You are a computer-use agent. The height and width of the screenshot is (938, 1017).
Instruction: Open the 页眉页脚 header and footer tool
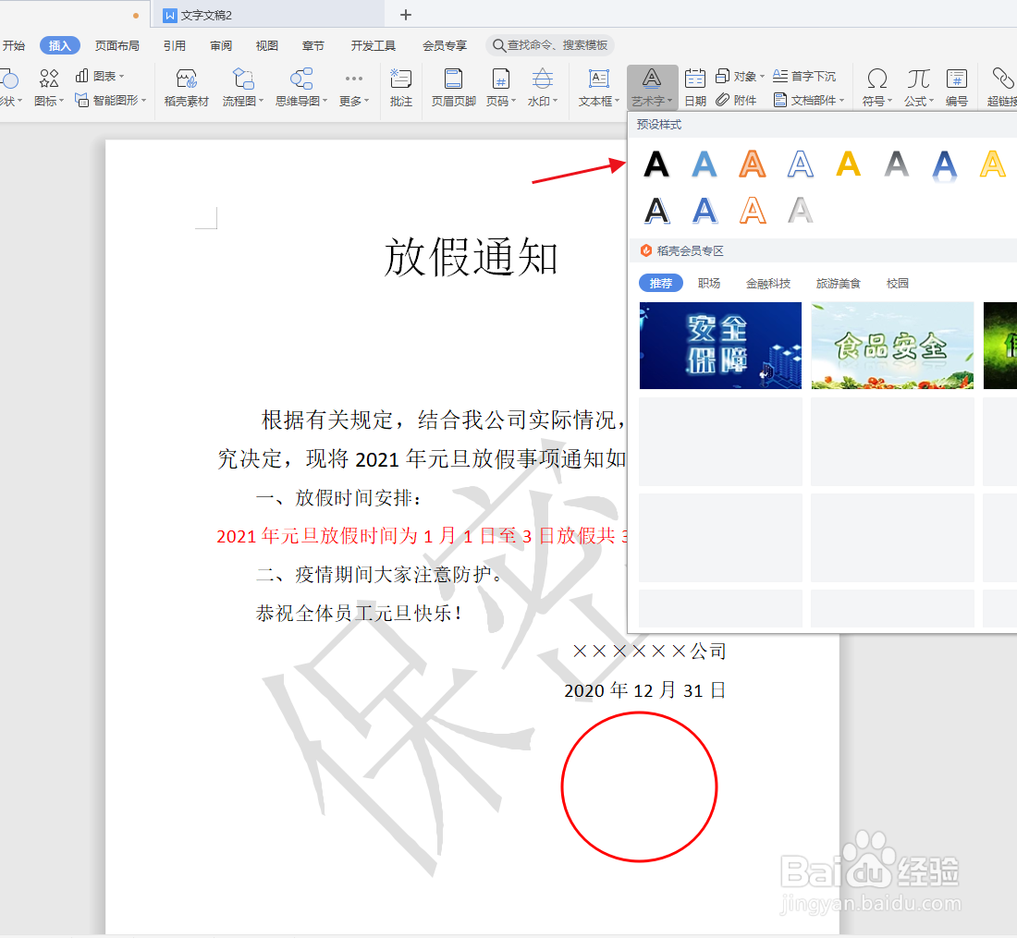pos(452,88)
